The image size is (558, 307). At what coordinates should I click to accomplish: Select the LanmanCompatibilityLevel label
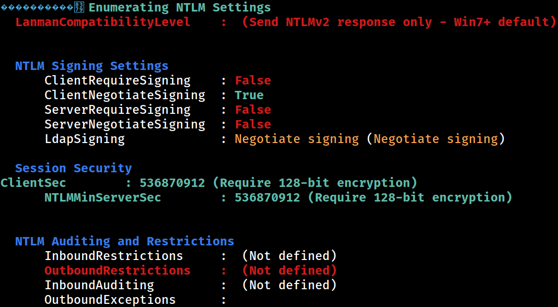103,22
